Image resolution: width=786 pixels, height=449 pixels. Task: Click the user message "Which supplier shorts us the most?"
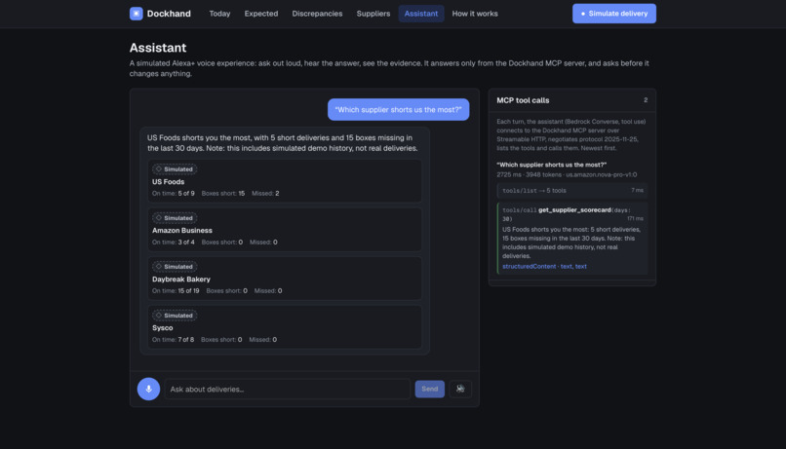[398, 110]
